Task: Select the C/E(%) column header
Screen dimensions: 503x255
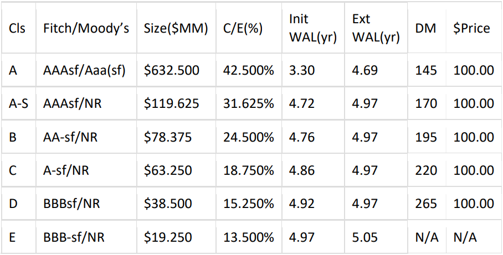Action: [243, 29]
